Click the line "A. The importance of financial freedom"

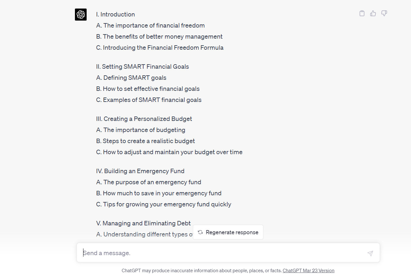[150, 25]
